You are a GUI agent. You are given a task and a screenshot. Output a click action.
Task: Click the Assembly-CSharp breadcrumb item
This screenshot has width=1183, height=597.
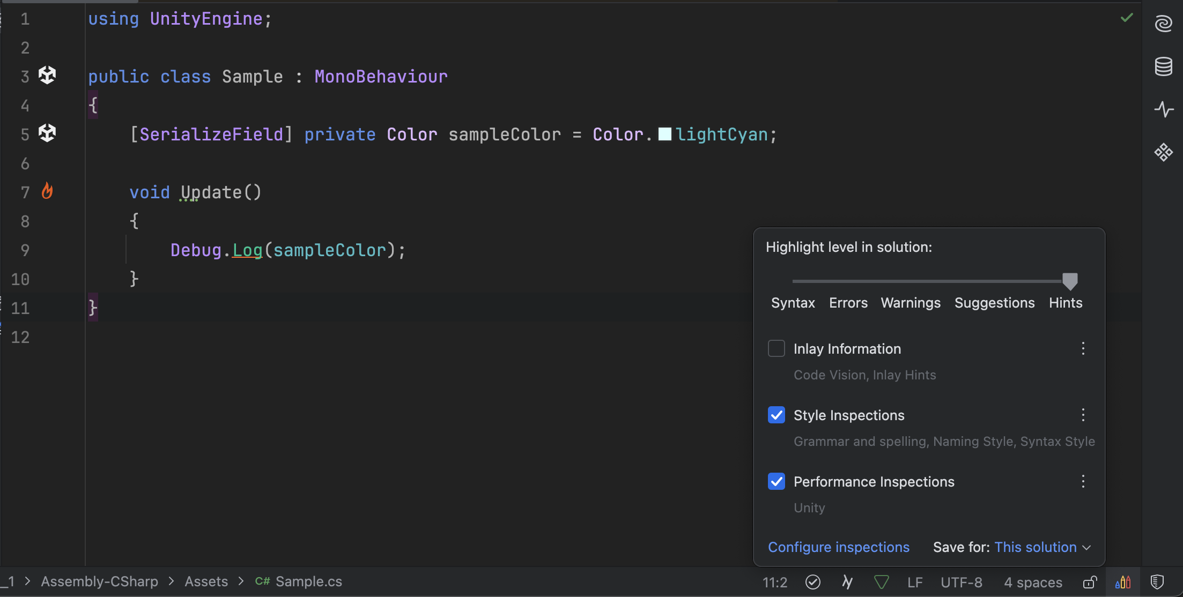click(x=99, y=581)
